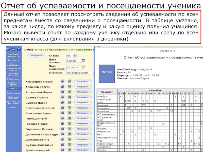Click the help question mark icon
This screenshot has width=203, height=152.
click(19, 49)
